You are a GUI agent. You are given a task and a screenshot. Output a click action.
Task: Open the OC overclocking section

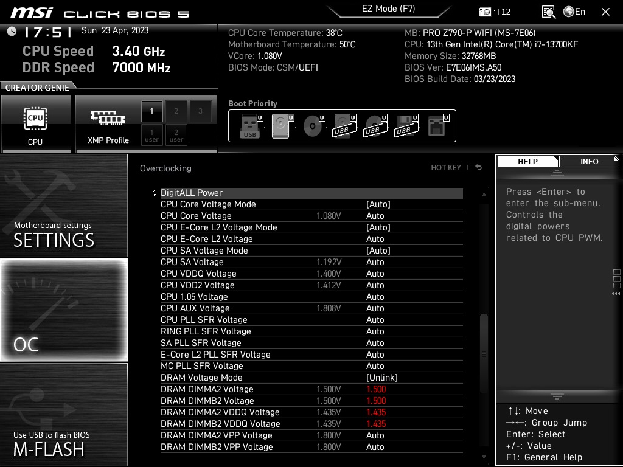[x=63, y=310]
